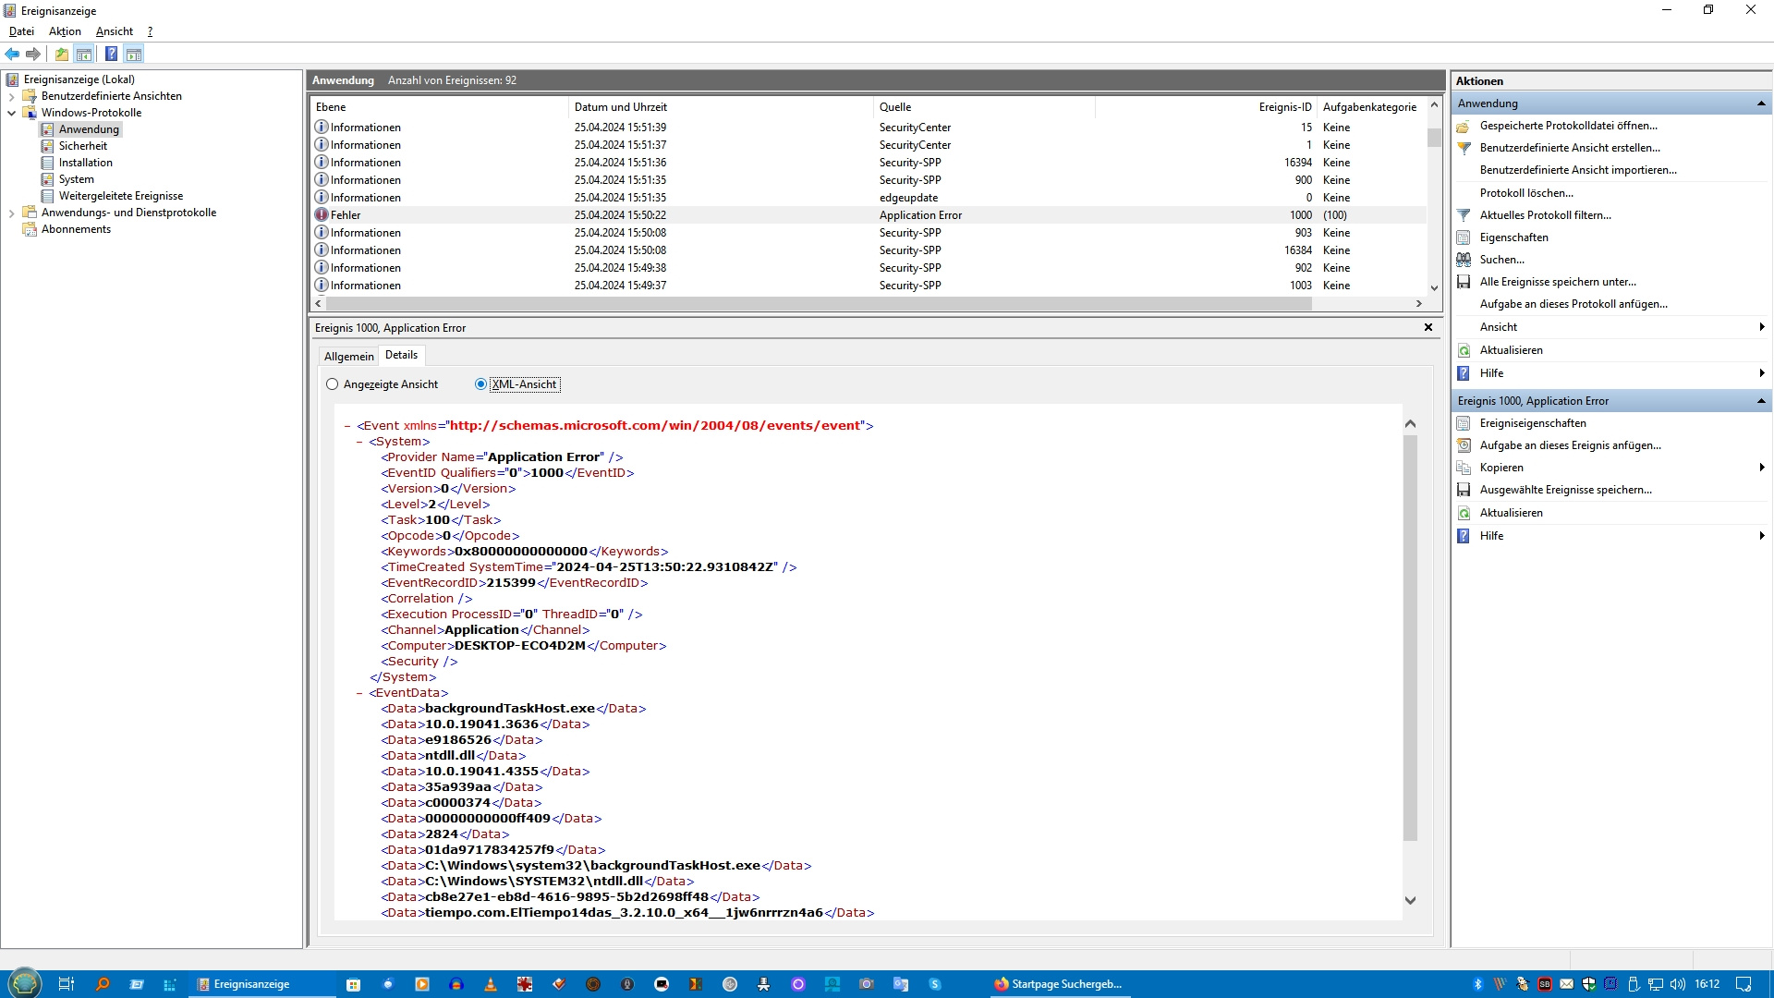Collapse the System XML node
The height and width of the screenshot is (998, 1774).
(359, 442)
